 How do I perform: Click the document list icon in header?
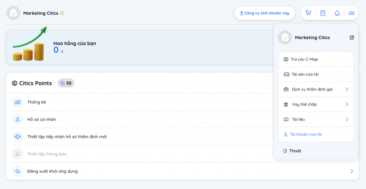tap(323, 13)
